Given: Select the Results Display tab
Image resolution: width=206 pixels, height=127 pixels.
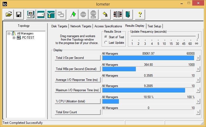Looking at the screenshot, I should [x=135, y=26].
